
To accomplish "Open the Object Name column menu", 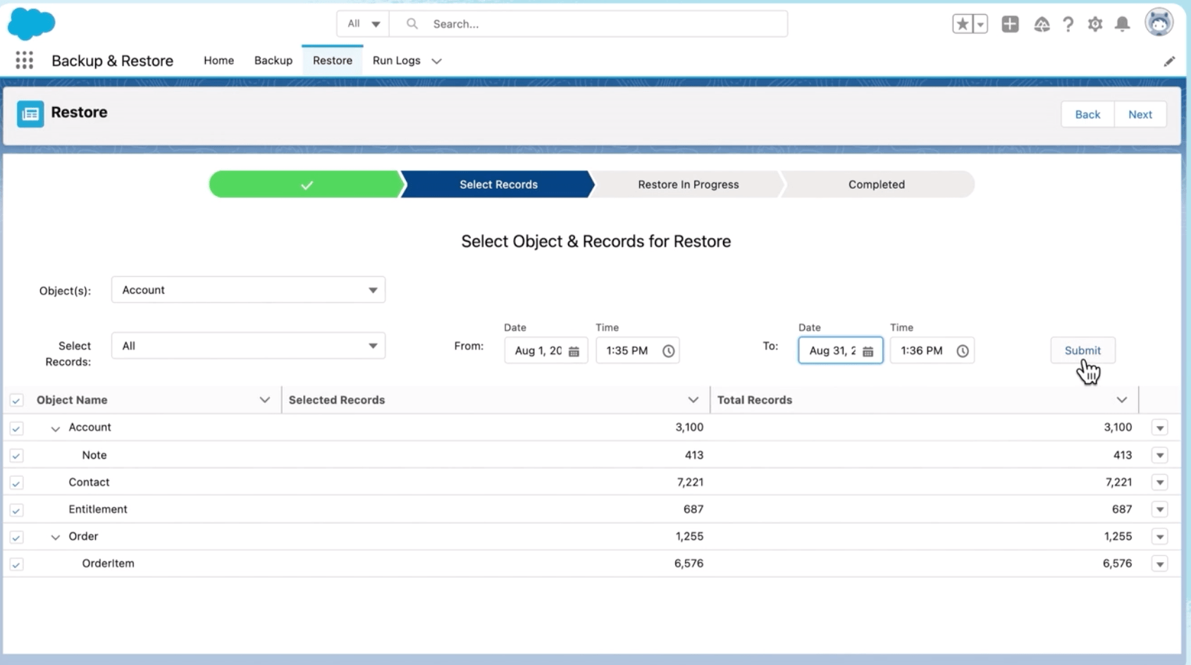I will tap(264, 400).
